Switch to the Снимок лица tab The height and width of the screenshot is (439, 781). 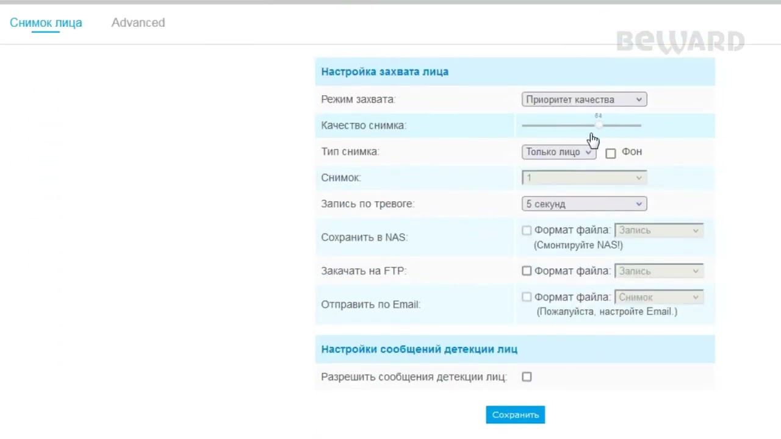coord(46,23)
